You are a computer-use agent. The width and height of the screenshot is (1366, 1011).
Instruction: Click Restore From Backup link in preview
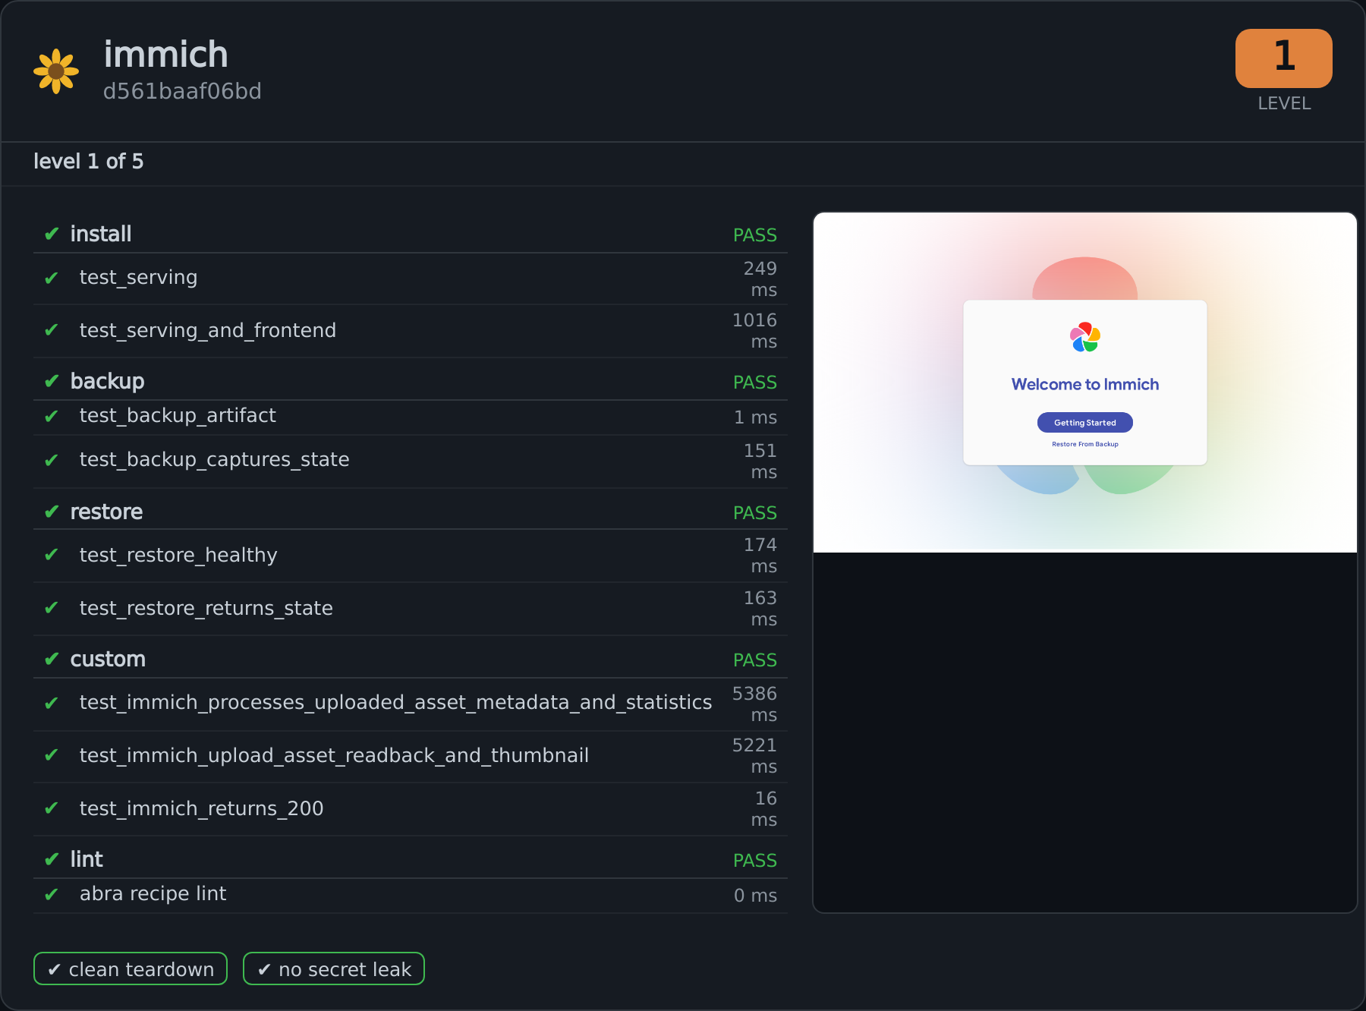(1085, 444)
